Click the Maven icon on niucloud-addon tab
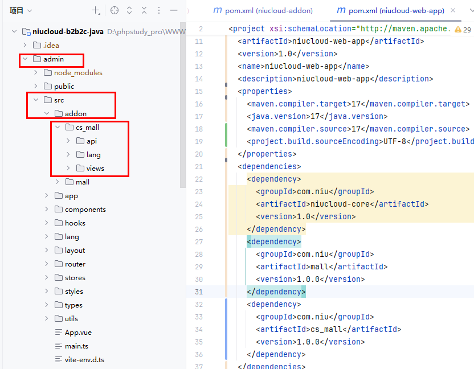This screenshot has width=474, height=369. pos(217,10)
